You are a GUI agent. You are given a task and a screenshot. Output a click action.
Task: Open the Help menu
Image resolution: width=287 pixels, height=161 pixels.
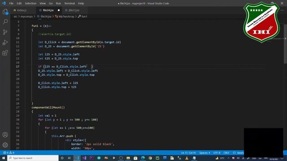81,3
